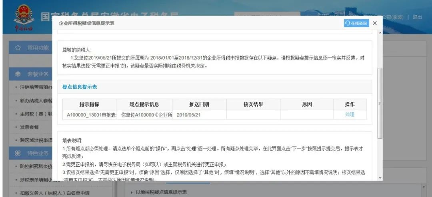Click the 原因 column header
432x197 pixels.
point(307,105)
